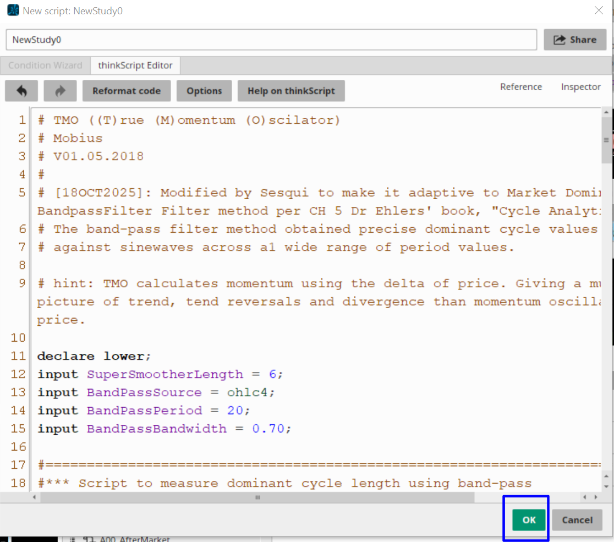Open the Options button menu
Viewport: 614px width, 542px height.
204,91
